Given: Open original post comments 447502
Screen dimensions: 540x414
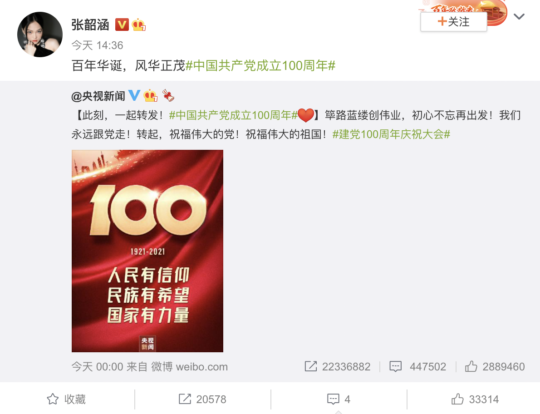Looking at the screenshot, I should tap(417, 367).
